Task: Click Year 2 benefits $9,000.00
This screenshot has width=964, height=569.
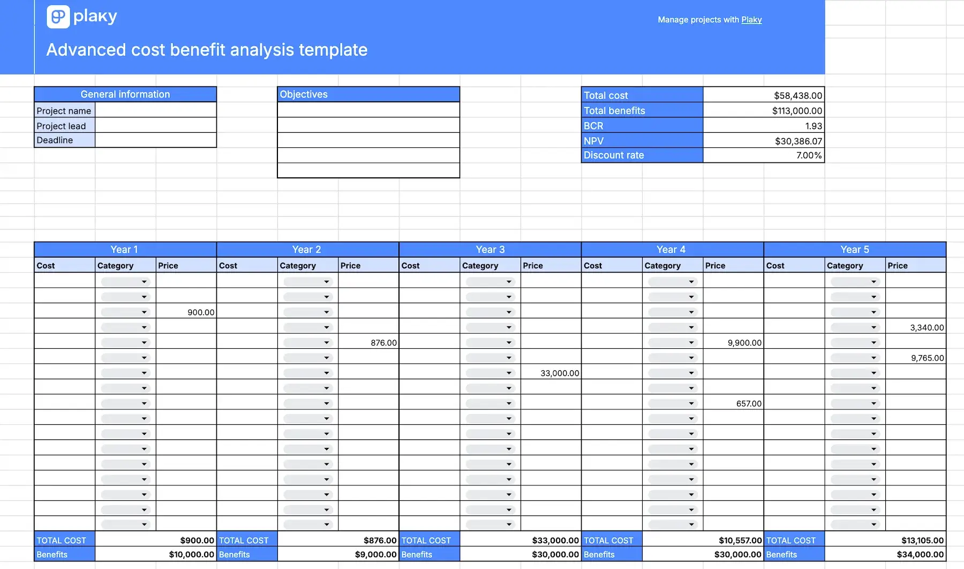Action: coord(338,554)
